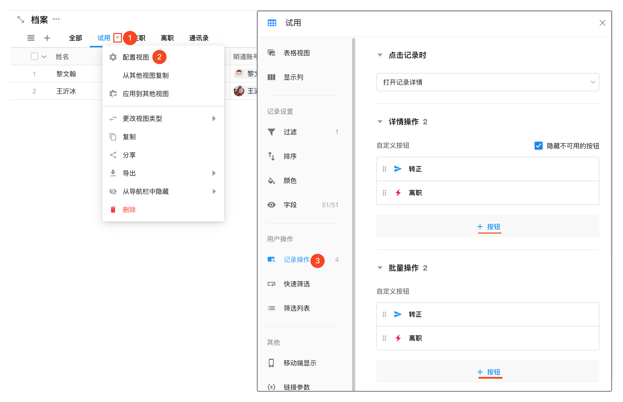
Task: Click the expand arrows icon beside 档案
Action: [x=21, y=20]
